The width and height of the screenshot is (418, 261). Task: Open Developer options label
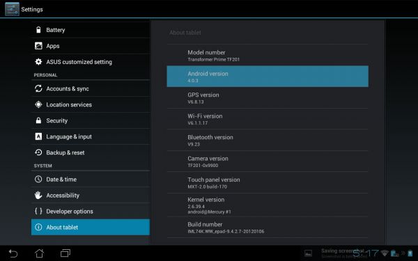(x=70, y=211)
